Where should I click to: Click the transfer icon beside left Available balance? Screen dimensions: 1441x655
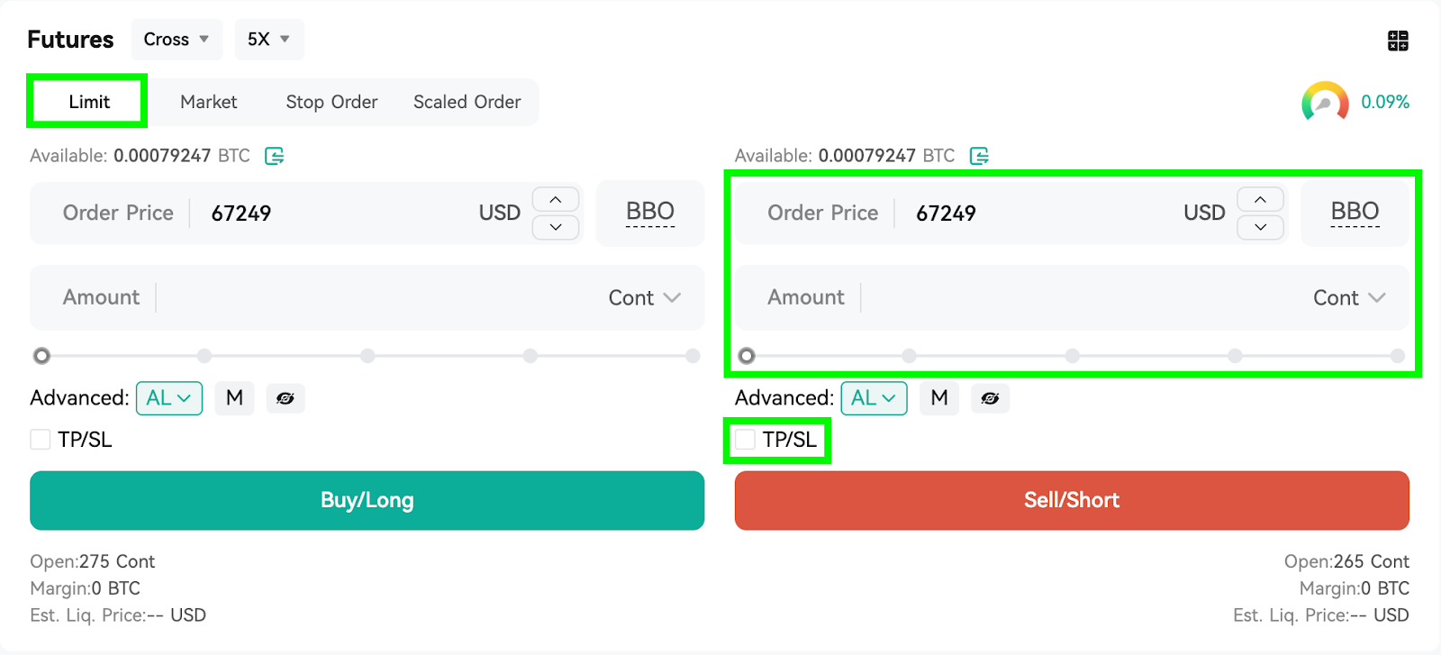[x=275, y=156]
